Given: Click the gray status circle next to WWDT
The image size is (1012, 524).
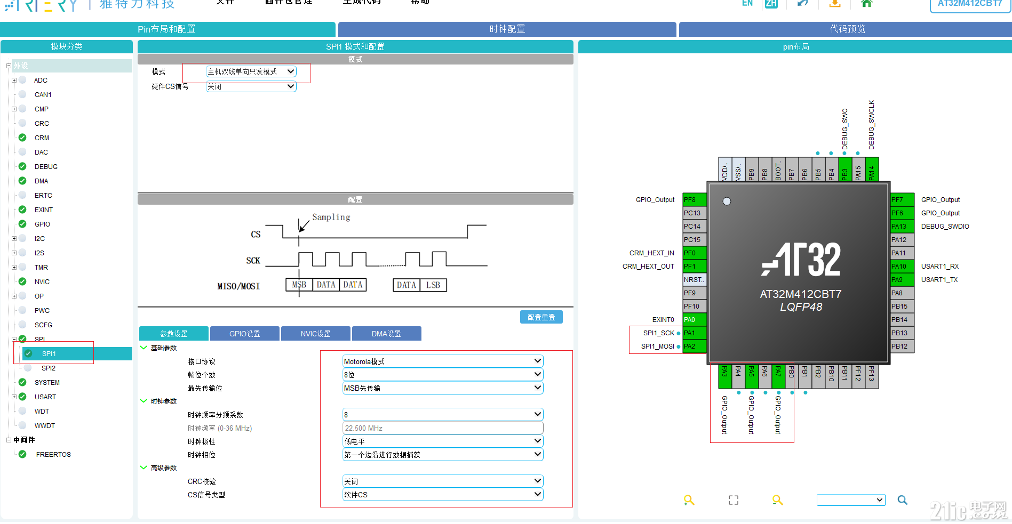Looking at the screenshot, I should pos(22,425).
